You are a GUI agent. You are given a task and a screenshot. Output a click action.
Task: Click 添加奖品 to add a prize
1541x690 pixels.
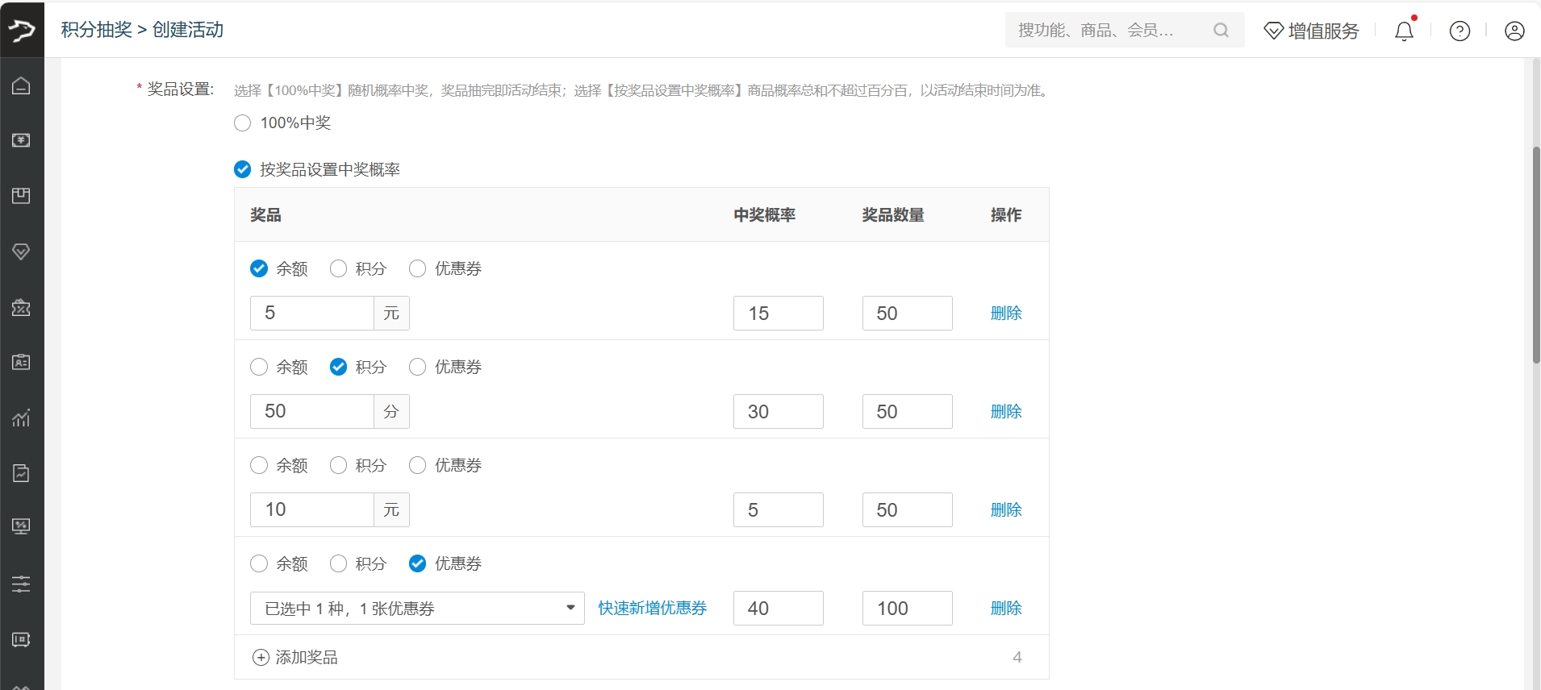[295, 658]
